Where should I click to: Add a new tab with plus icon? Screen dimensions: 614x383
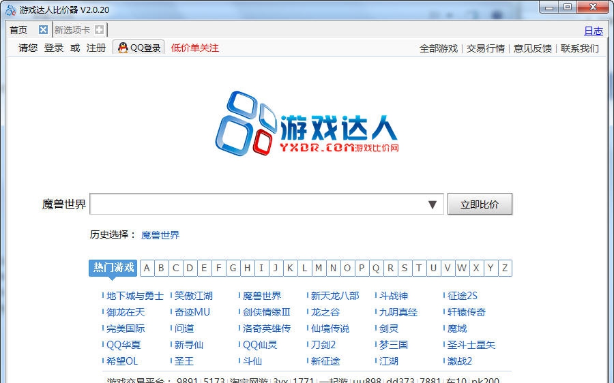(100, 30)
